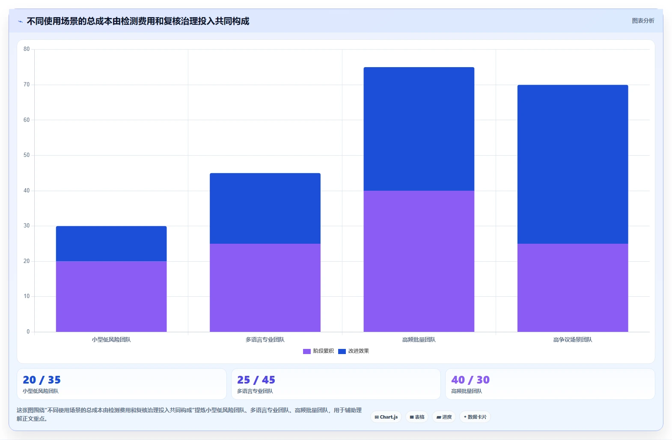Open the 20 / 35 stat card
This screenshot has width=672, height=440.
122,384
